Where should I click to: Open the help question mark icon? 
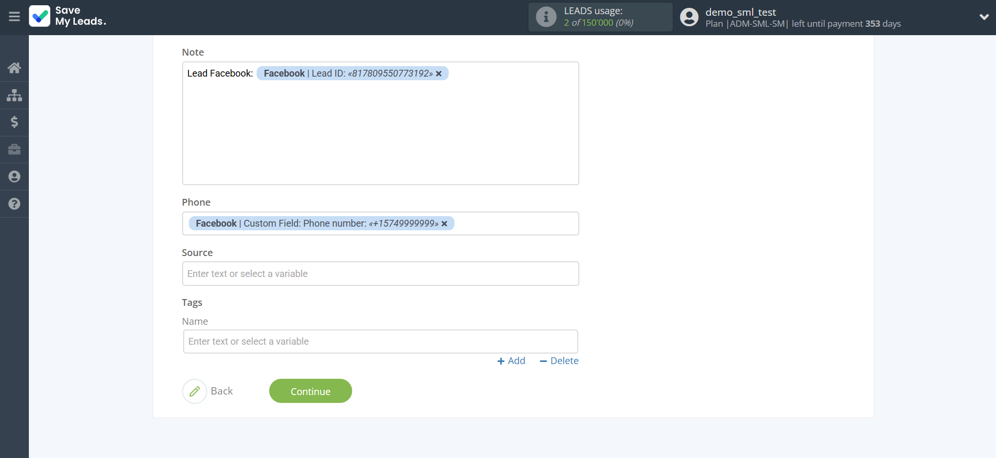click(14, 204)
